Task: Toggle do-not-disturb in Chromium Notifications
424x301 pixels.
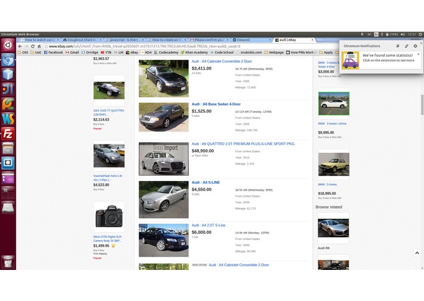Action: [x=398, y=46]
